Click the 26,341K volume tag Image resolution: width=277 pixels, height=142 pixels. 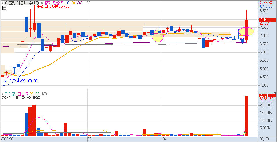tap(267, 95)
